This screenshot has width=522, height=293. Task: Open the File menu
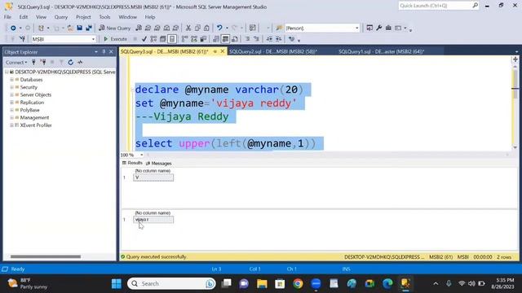pyautogui.click(x=7, y=17)
